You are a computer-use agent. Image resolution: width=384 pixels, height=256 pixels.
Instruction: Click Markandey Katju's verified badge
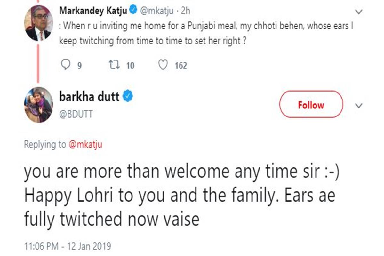pos(133,11)
